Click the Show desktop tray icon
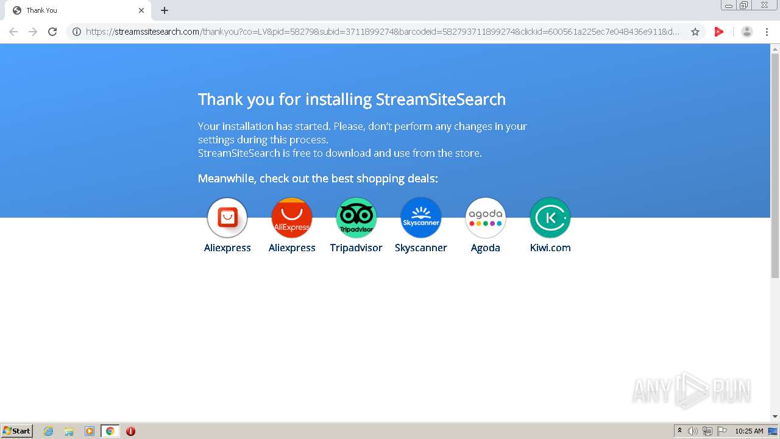The height and width of the screenshot is (439, 780). [773, 431]
